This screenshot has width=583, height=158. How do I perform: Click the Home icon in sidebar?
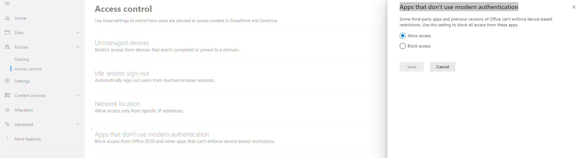(x=7, y=18)
